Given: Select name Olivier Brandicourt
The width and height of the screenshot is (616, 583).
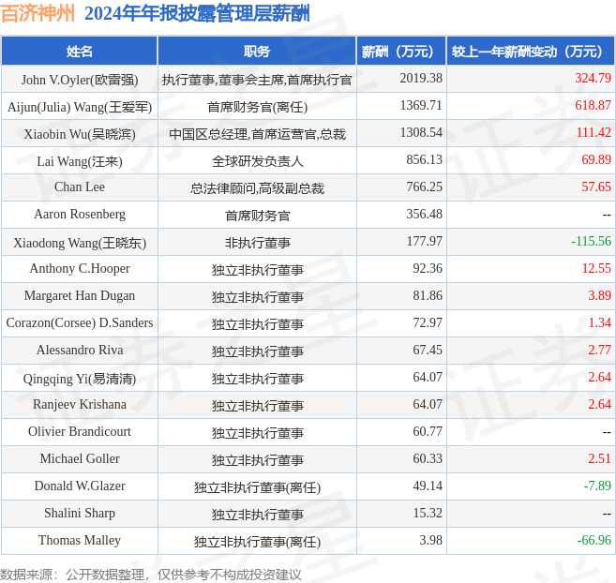Looking at the screenshot, I should tap(80, 431).
